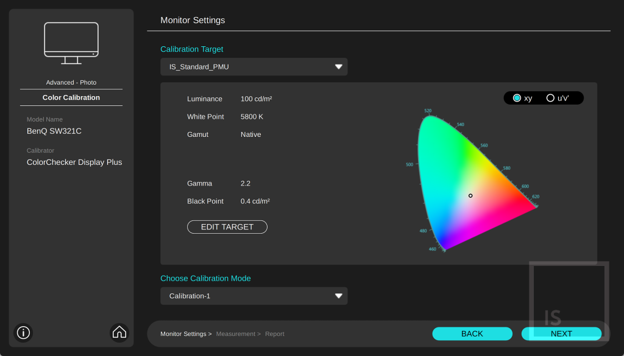Click Monitor Settings breadcrumb step

tap(186, 334)
